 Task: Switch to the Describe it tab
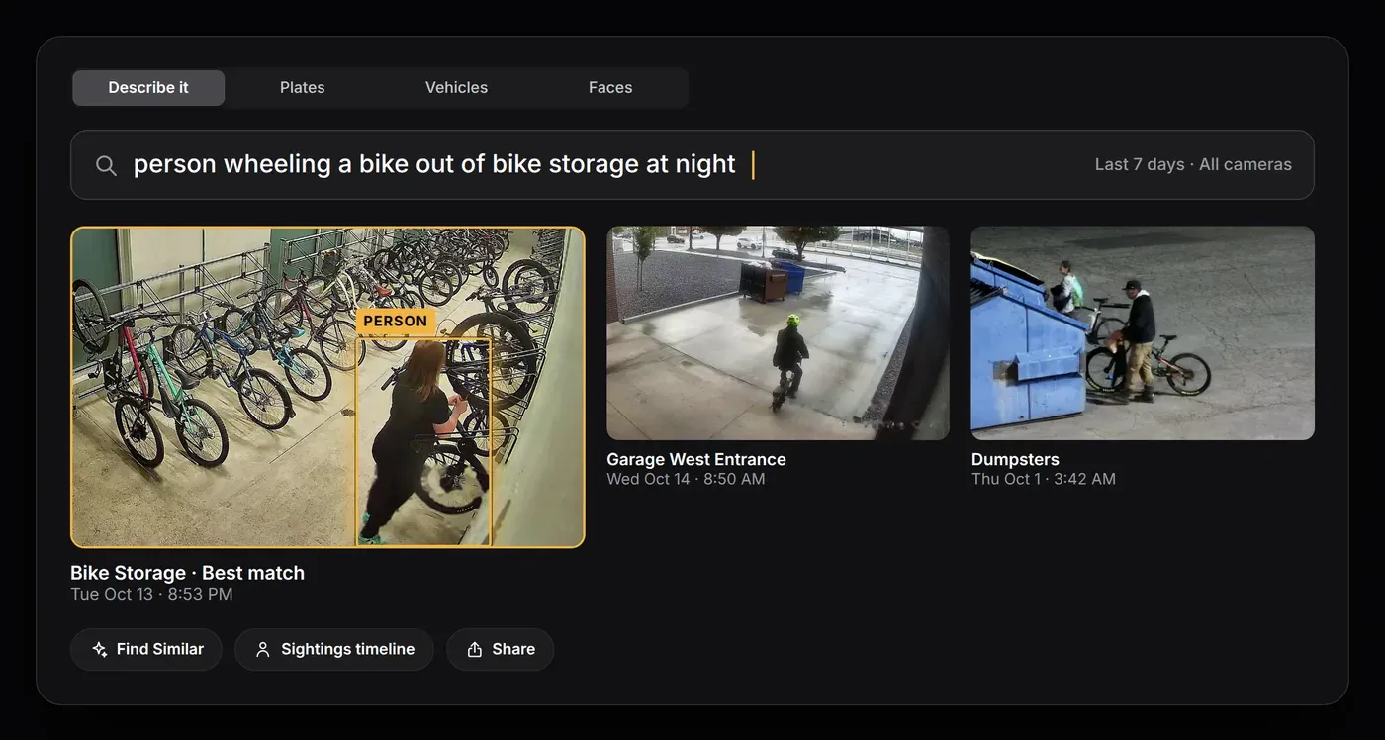[148, 88]
